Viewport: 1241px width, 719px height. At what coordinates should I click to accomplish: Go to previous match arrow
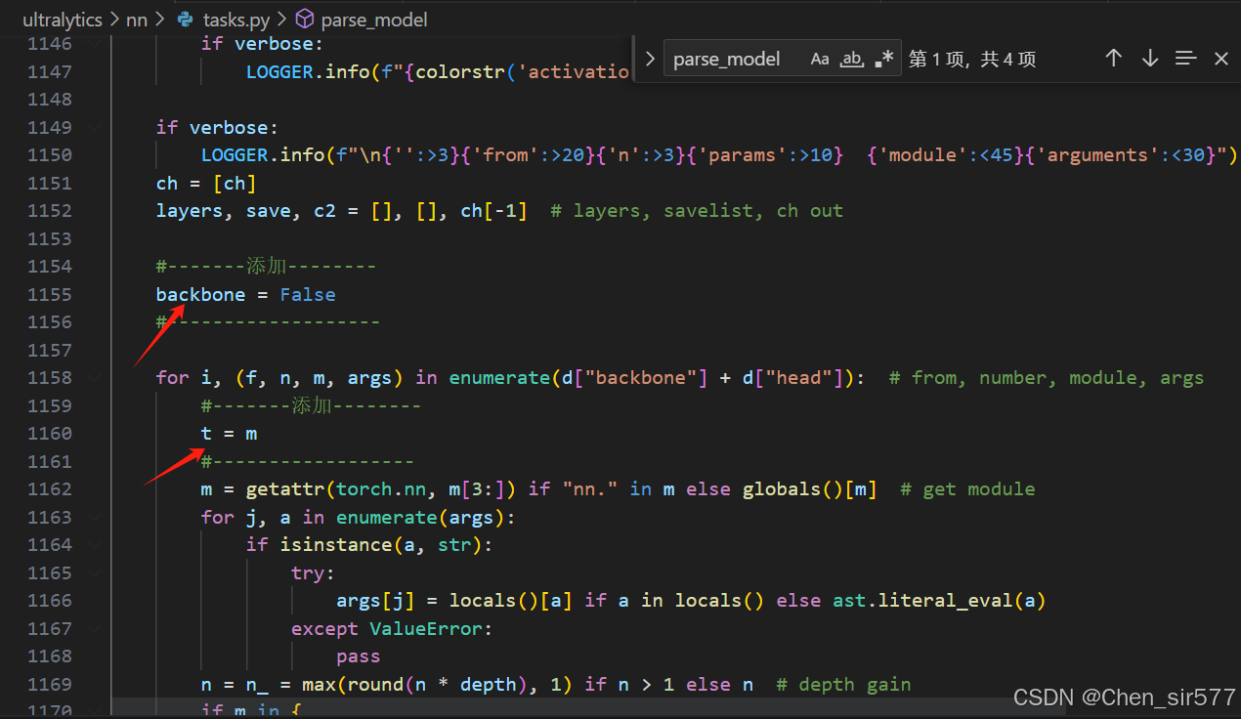[x=1113, y=59]
